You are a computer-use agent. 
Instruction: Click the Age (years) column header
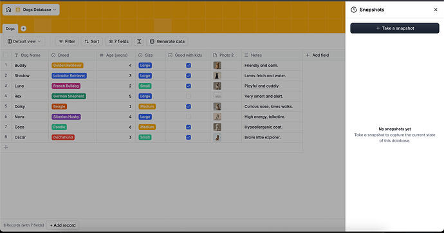coord(116,55)
